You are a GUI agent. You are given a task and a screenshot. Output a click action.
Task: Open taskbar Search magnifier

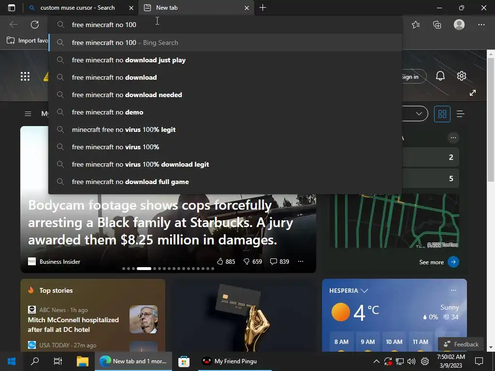[35, 361]
